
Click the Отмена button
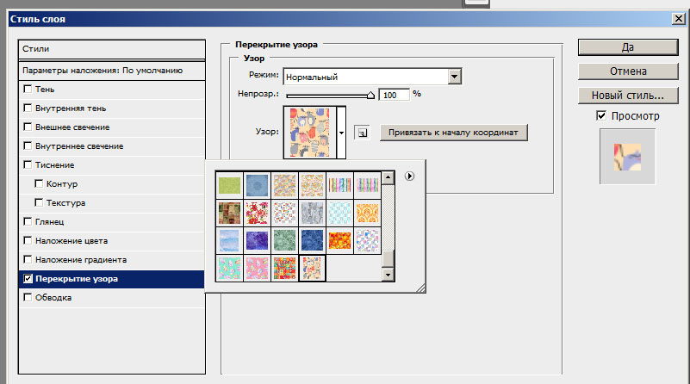(x=628, y=71)
